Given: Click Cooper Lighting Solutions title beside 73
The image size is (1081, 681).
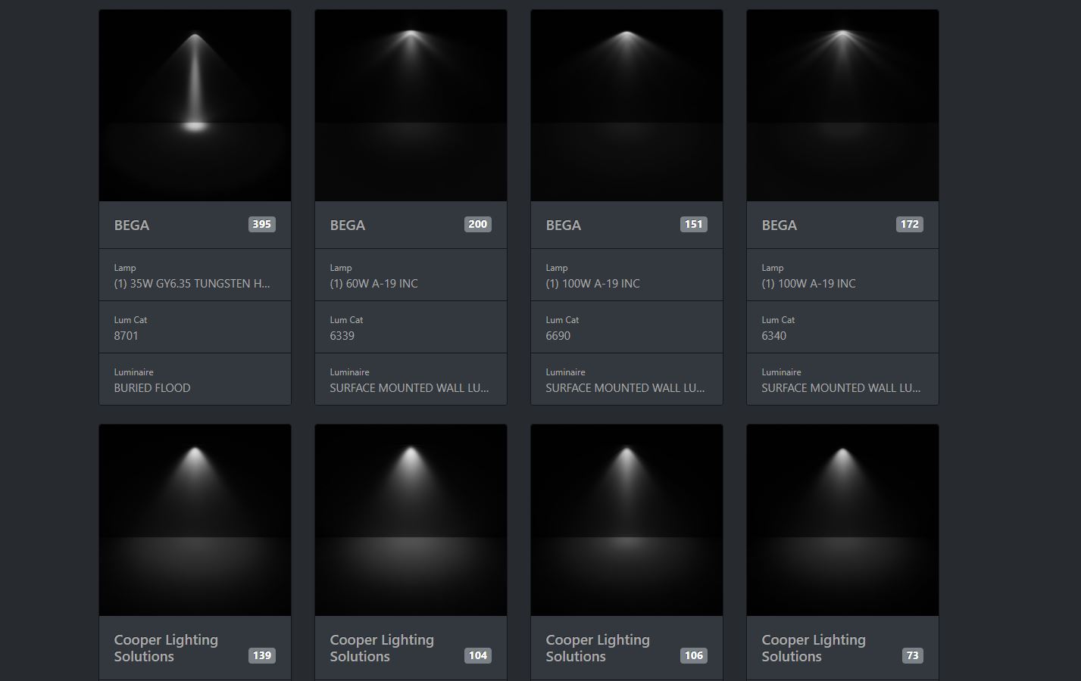Looking at the screenshot, I should click(814, 648).
